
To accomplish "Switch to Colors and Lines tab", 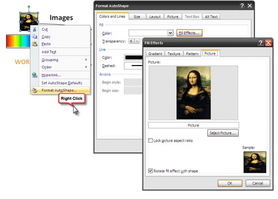I will (112, 16).
